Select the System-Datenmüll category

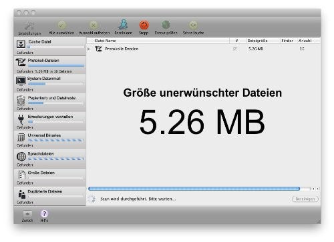click(50, 84)
